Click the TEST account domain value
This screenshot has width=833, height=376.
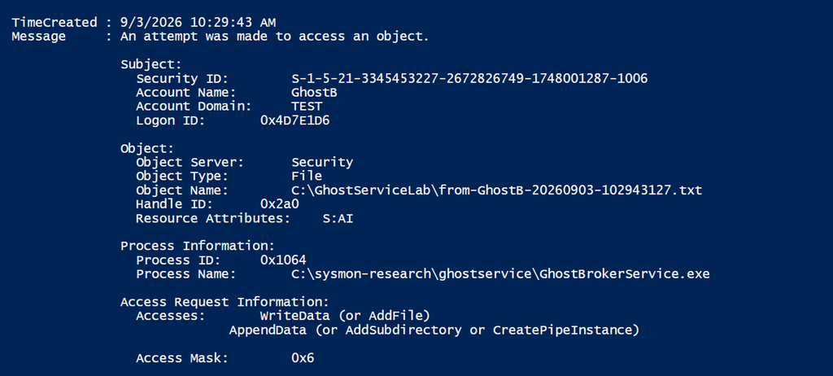click(x=307, y=107)
